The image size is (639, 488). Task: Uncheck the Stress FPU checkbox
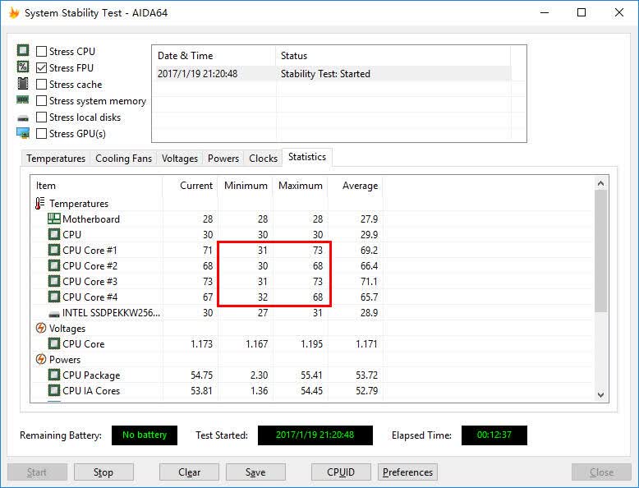41,67
